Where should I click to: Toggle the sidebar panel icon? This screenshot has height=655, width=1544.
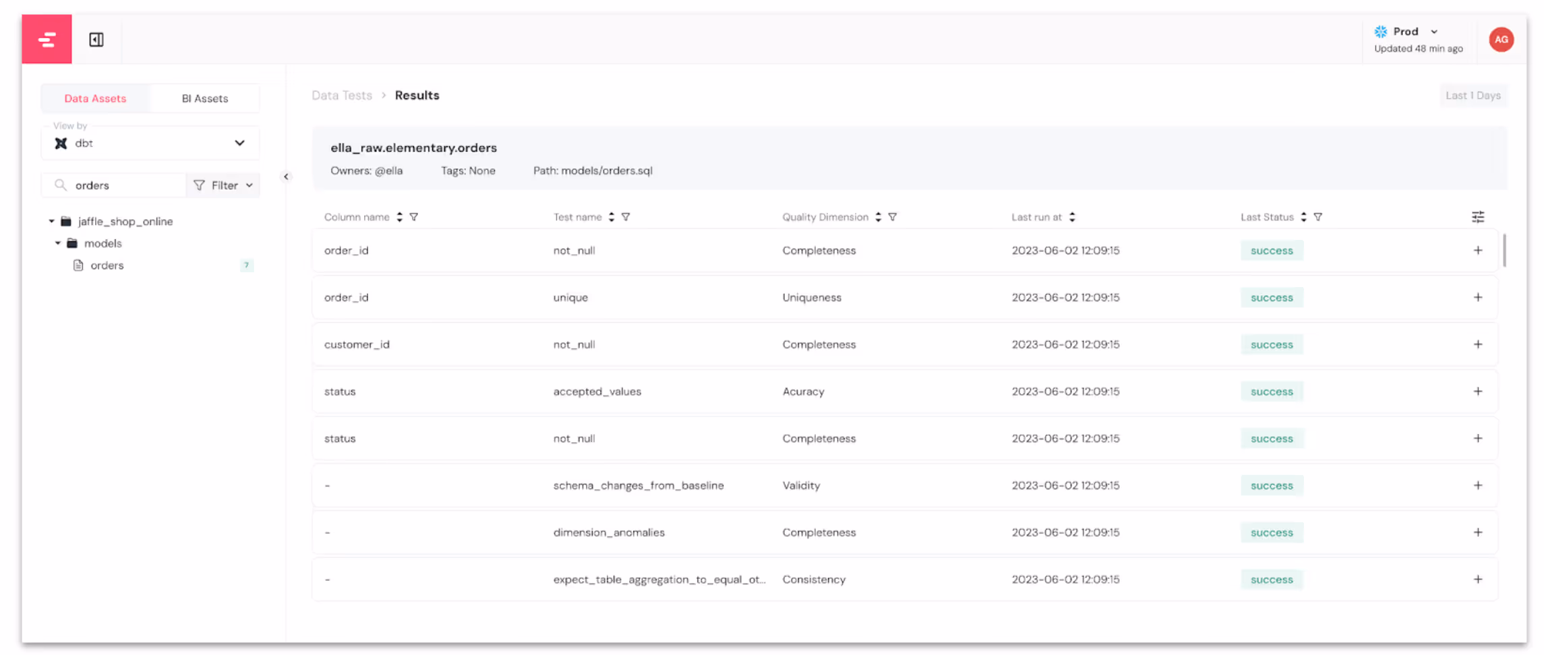[96, 39]
